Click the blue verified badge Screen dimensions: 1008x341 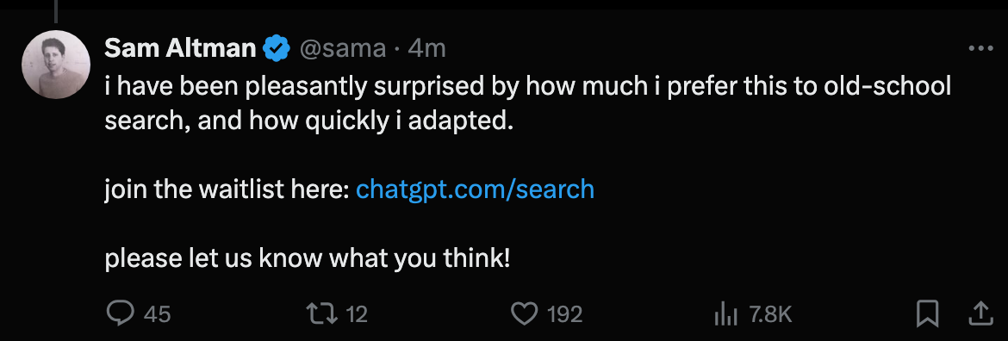pos(277,49)
